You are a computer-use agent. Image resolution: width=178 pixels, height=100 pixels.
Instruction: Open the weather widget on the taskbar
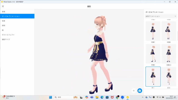[9, 97]
